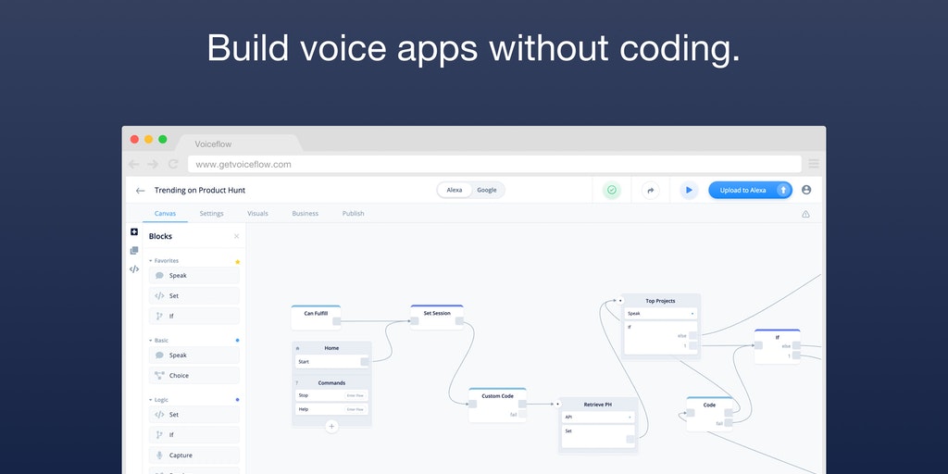
Task: Click Enter Flow on Stop row
Action: pos(355,395)
